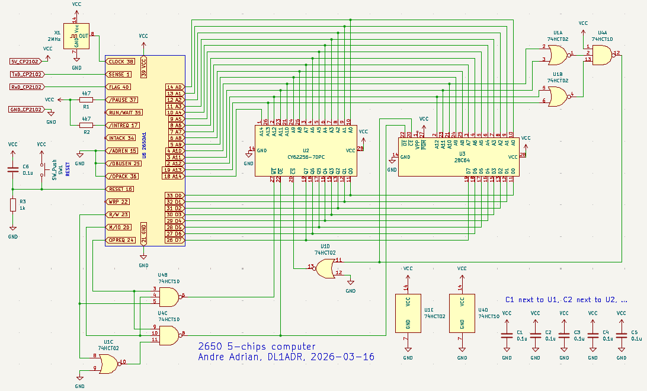Select the U1E 74HCT02 power unit

[408, 313]
